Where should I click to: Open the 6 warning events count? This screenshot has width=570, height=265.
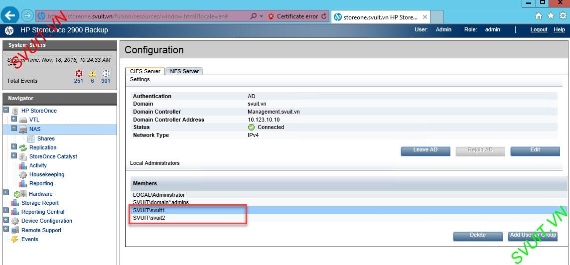92,81
